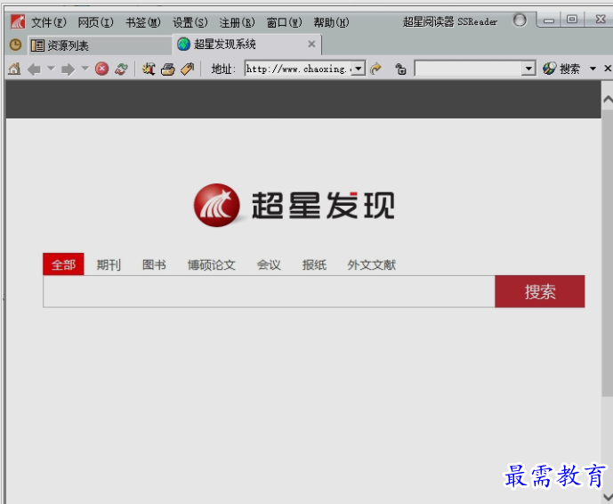The height and width of the screenshot is (504, 613).
Task: Click inside the main search input box
Action: click(x=269, y=291)
